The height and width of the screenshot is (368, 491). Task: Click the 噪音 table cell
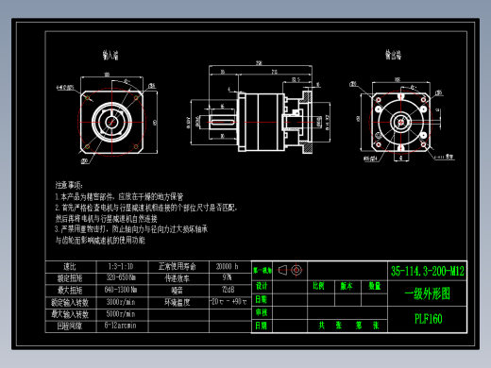point(178,291)
